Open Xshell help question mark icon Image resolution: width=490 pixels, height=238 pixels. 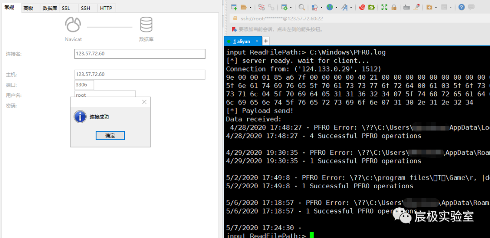point(461,7)
